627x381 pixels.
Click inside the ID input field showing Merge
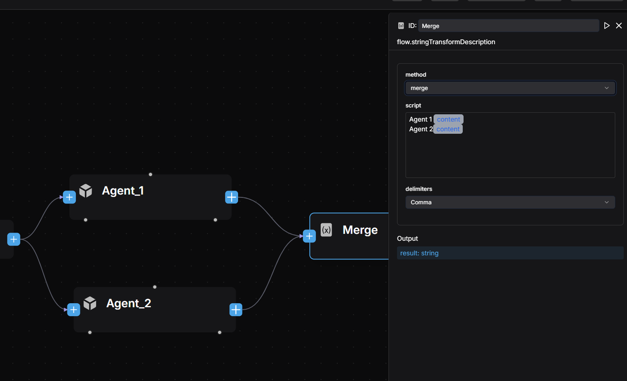point(508,25)
